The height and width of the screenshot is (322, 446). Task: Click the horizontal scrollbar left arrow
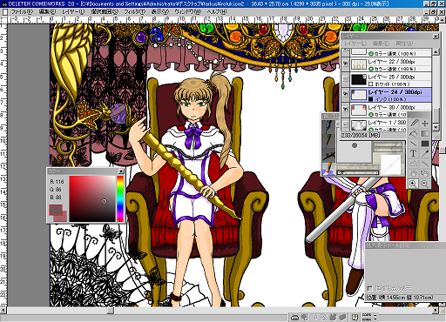(x=3, y=310)
